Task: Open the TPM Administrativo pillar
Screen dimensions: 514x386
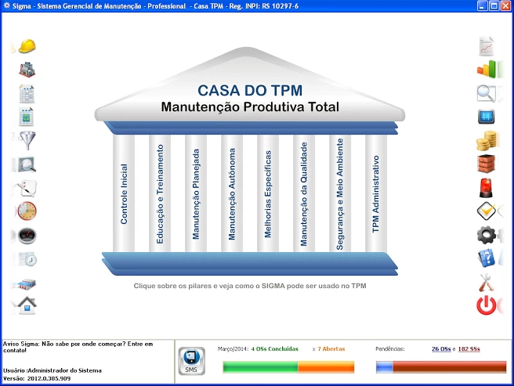Action: [376, 193]
